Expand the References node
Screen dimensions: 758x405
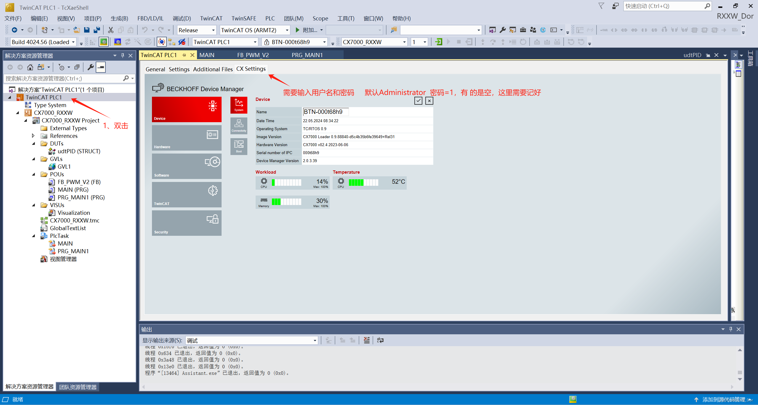[x=33, y=136]
